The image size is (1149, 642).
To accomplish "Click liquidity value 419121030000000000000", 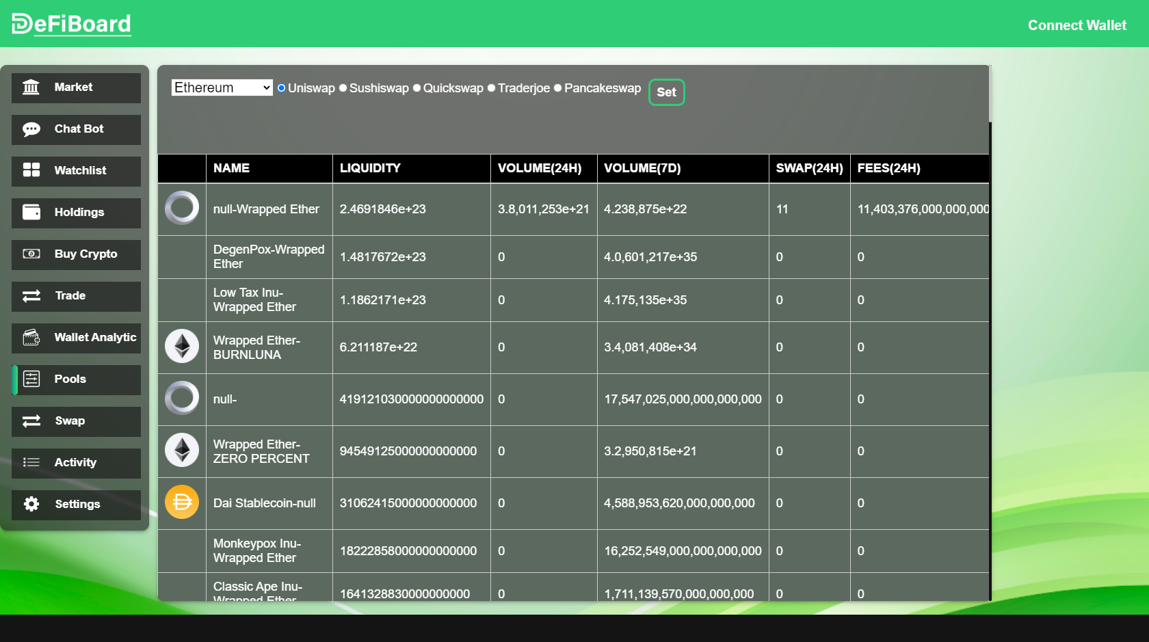I will (x=412, y=399).
